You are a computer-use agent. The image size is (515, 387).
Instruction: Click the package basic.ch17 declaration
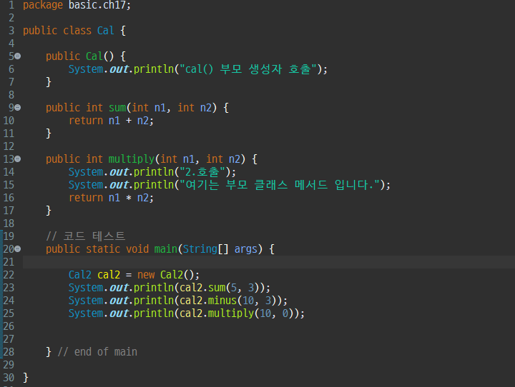coord(77,5)
